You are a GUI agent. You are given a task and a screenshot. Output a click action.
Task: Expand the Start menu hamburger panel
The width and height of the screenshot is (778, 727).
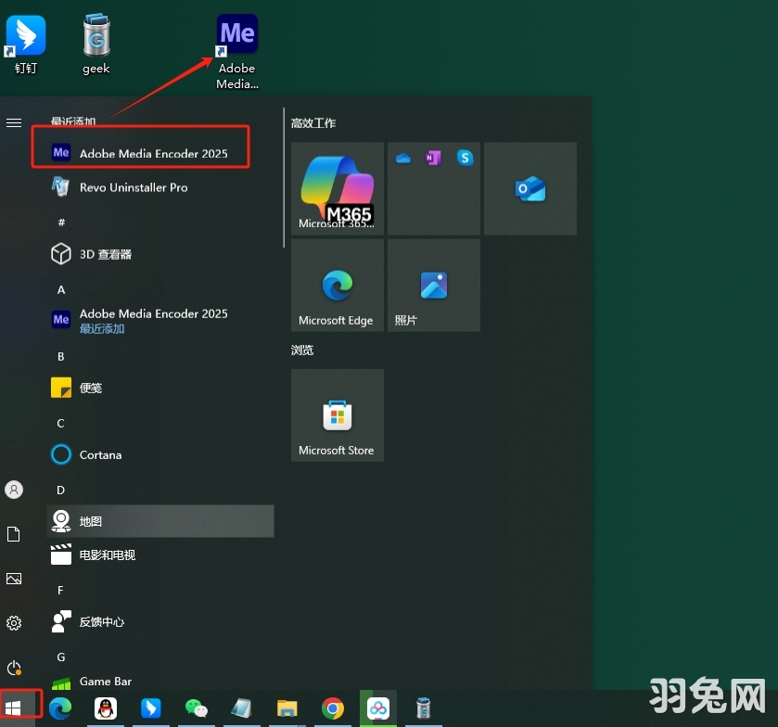[13, 121]
